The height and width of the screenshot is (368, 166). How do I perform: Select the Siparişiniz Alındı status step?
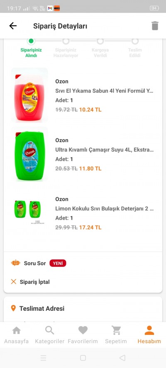point(31,49)
